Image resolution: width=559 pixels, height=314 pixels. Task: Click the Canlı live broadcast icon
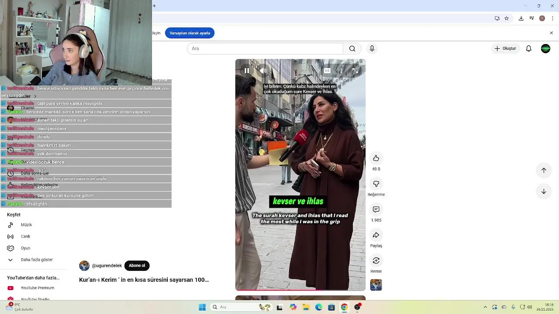(x=10, y=236)
